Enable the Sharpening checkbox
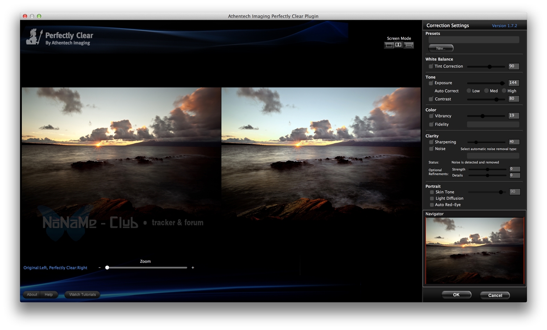This screenshot has width=547, height=330. click(x=431, y=142)
